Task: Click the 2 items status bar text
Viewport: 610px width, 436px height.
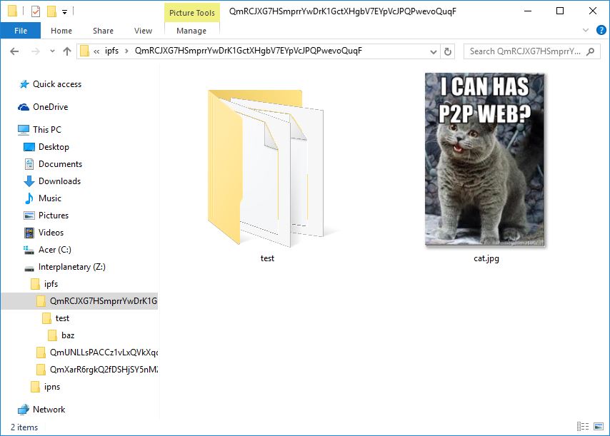Action: click(24, 427)
